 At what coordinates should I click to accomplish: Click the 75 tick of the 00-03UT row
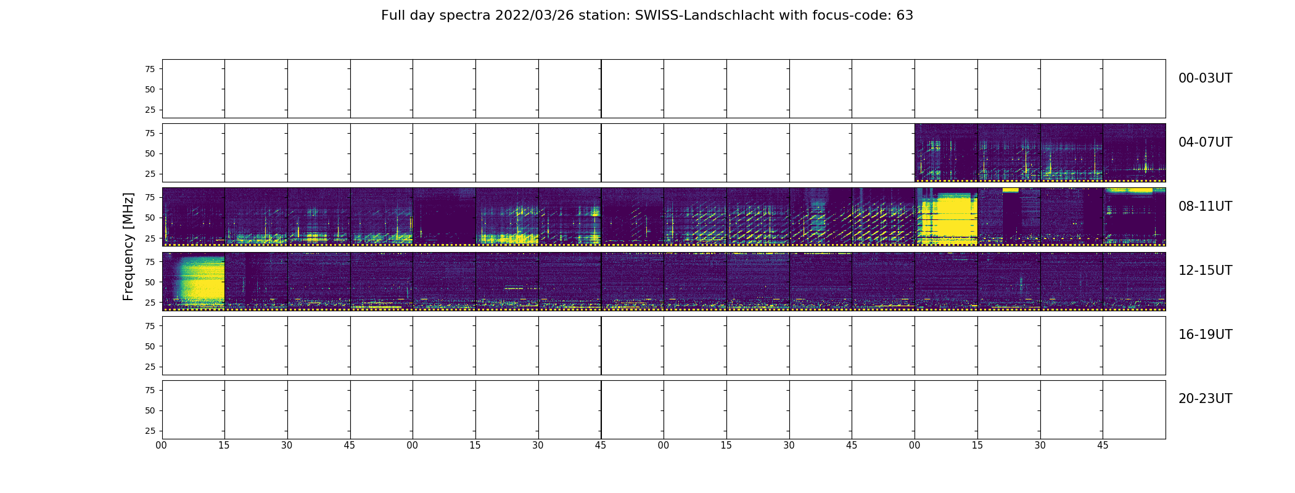coord(150,69)
